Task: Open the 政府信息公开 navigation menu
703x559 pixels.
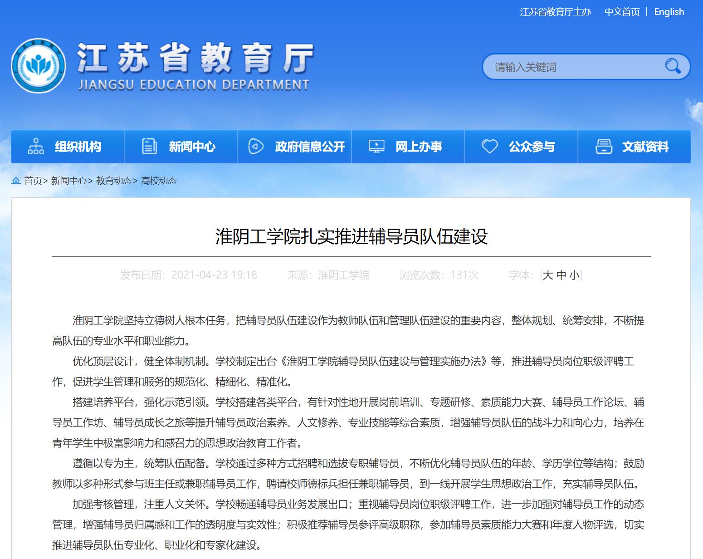Action: coord(310,147)
